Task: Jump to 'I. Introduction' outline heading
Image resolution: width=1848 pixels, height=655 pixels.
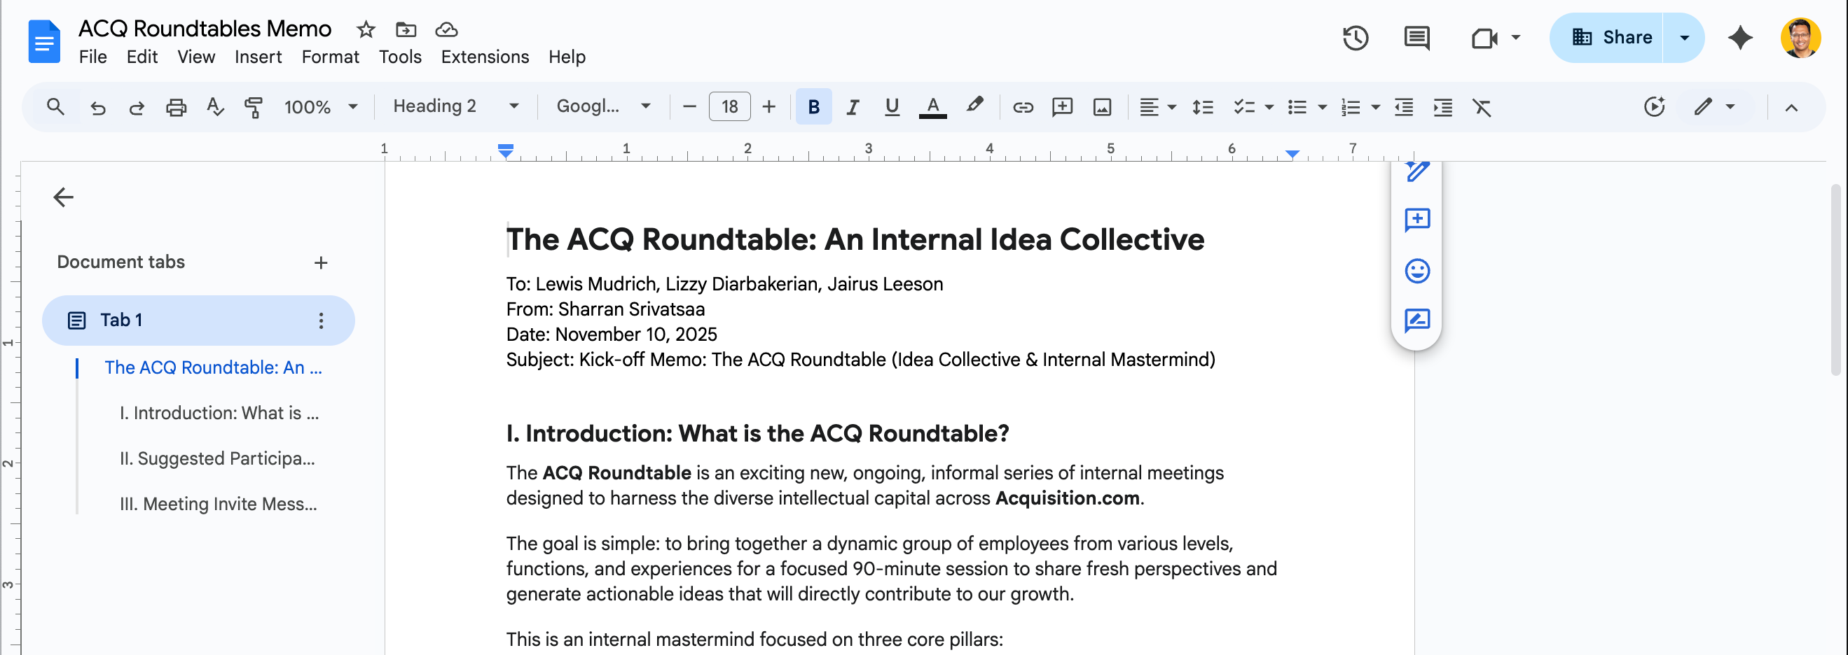Action: 219,413
